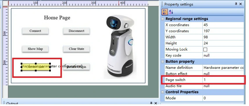The image size is (249, 106).
Task: Edit the Width value 98
Action: pyautogui.click(x=223, y=37)
